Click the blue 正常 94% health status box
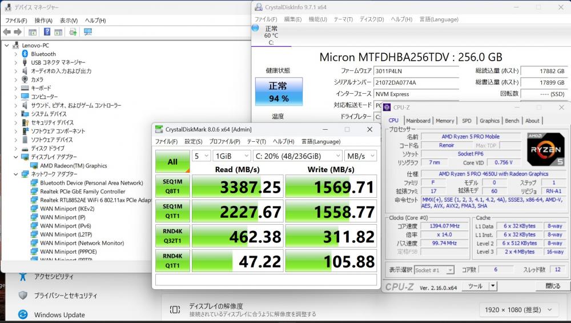 coord(279,91)
